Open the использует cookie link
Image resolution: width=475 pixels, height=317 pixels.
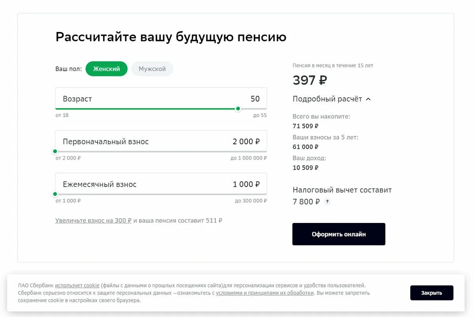(77, 285)
